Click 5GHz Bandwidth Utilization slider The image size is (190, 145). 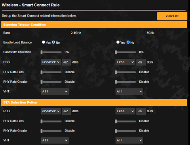point(125,52)
